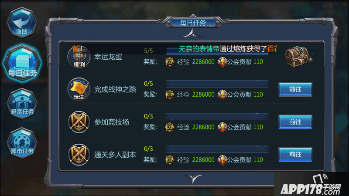Viewport: 349px width, 196px height.
Task: Click the 返回 back icon
Action: (22, 23)
